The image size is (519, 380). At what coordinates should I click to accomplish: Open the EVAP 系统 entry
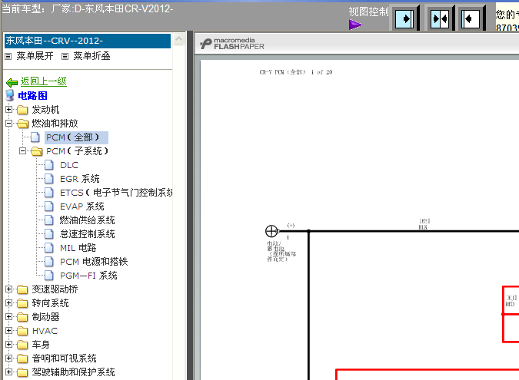(x=82, y=207)
